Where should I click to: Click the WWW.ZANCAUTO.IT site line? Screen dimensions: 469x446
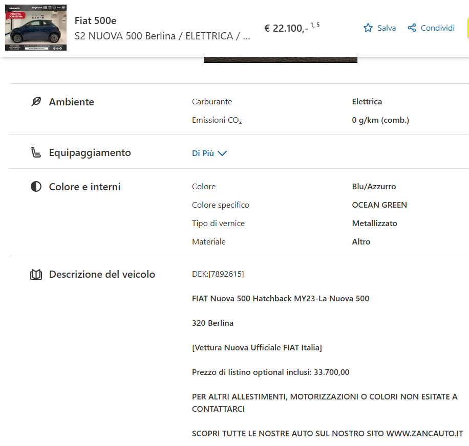pyautogui.click(x=328, y=433)
